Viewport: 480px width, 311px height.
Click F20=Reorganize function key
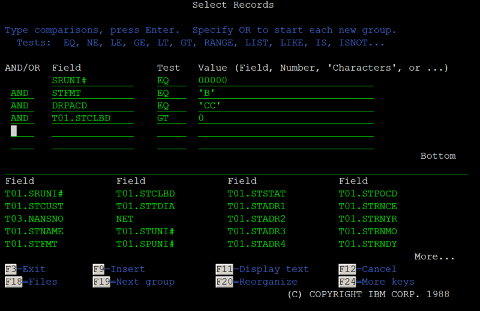coord(257,282)
